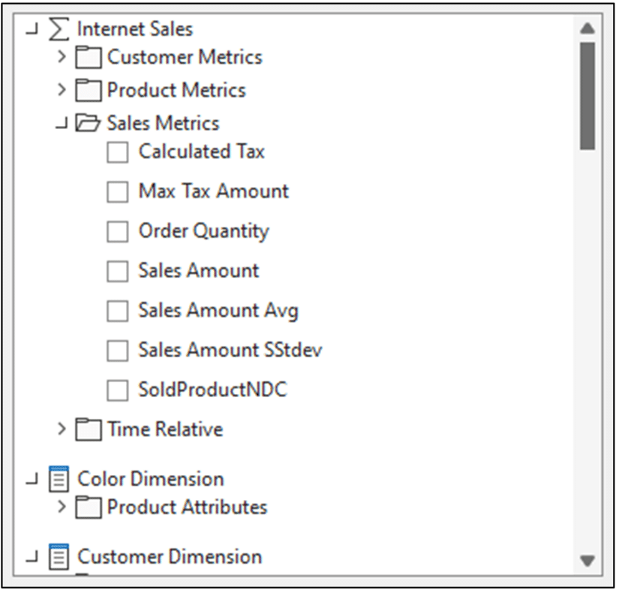Click the Product Attributes folder icon
This screenshot has width=619, height=593.
tap(89, 507)
